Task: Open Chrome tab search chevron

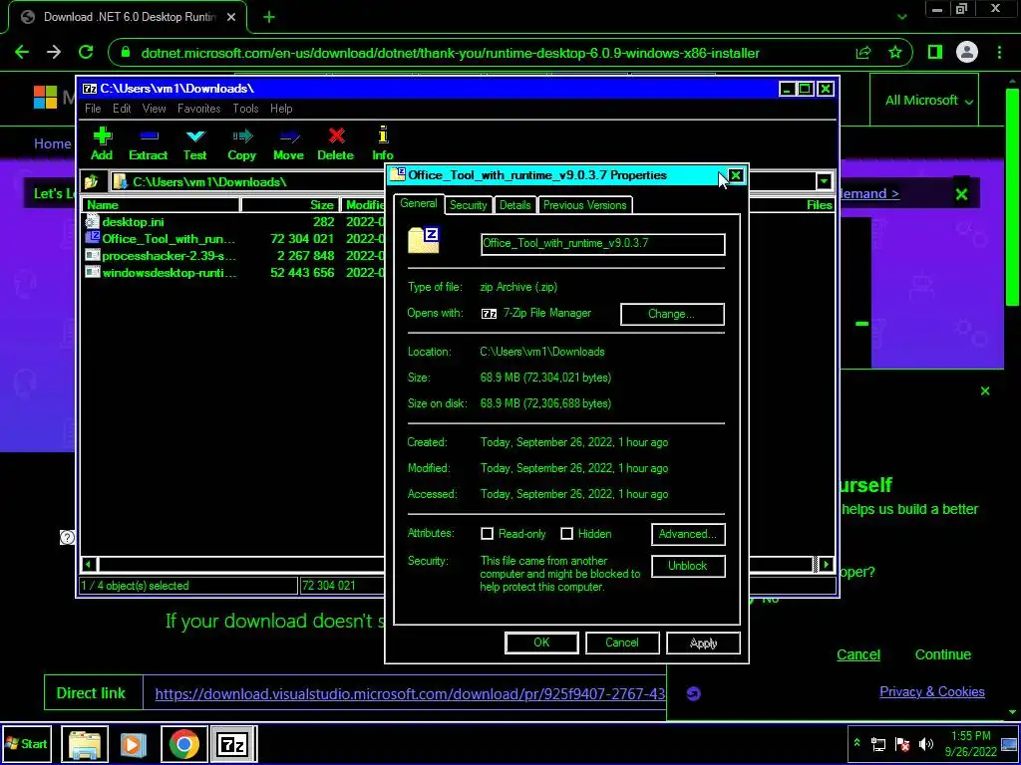Action: pos(901,17)
